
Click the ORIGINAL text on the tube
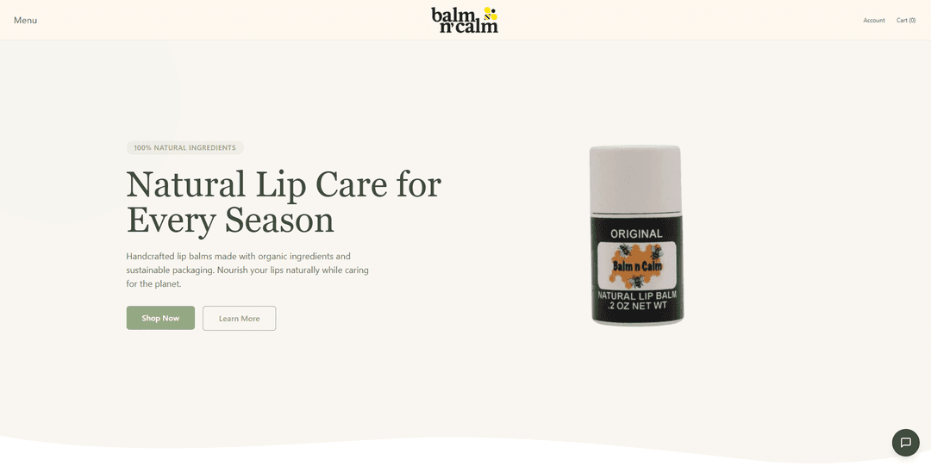click(x=636, y=234)
